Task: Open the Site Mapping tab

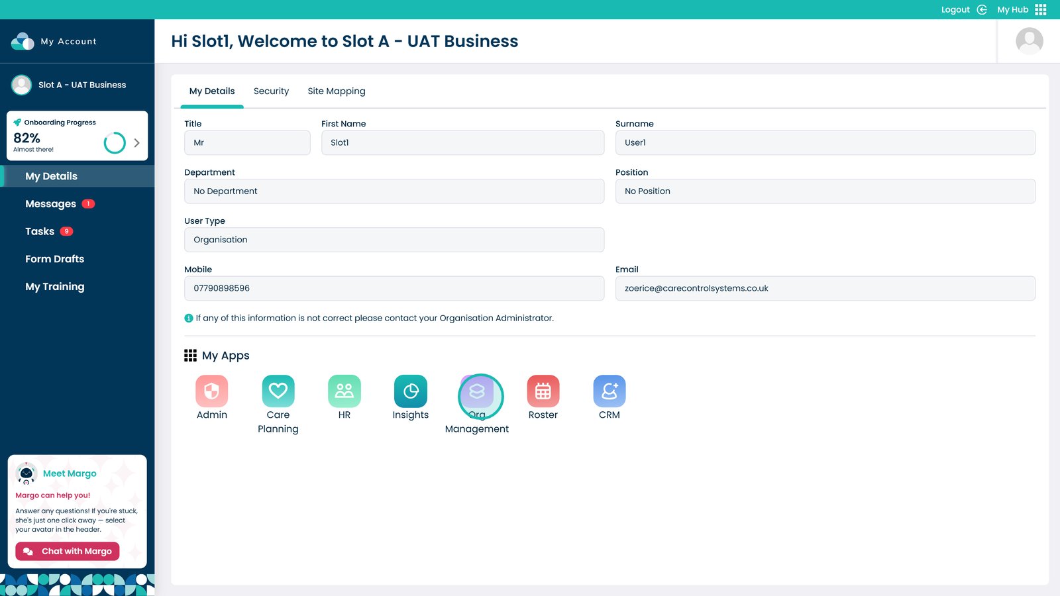Action: pos(336,91)
